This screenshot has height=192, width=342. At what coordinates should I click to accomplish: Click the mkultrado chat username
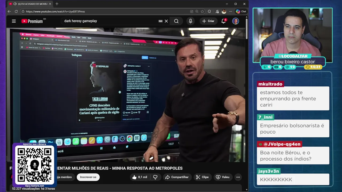pyautogui.click(x=270, y=84)
